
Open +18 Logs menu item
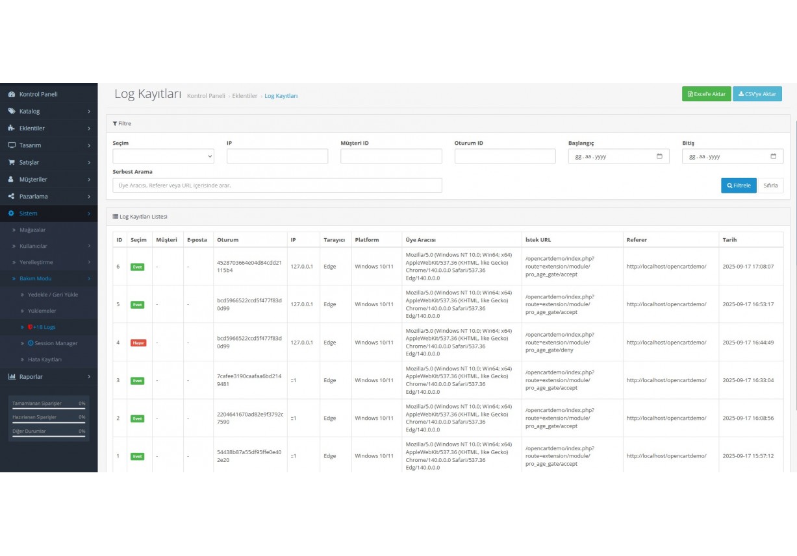(x=44, y=327)
